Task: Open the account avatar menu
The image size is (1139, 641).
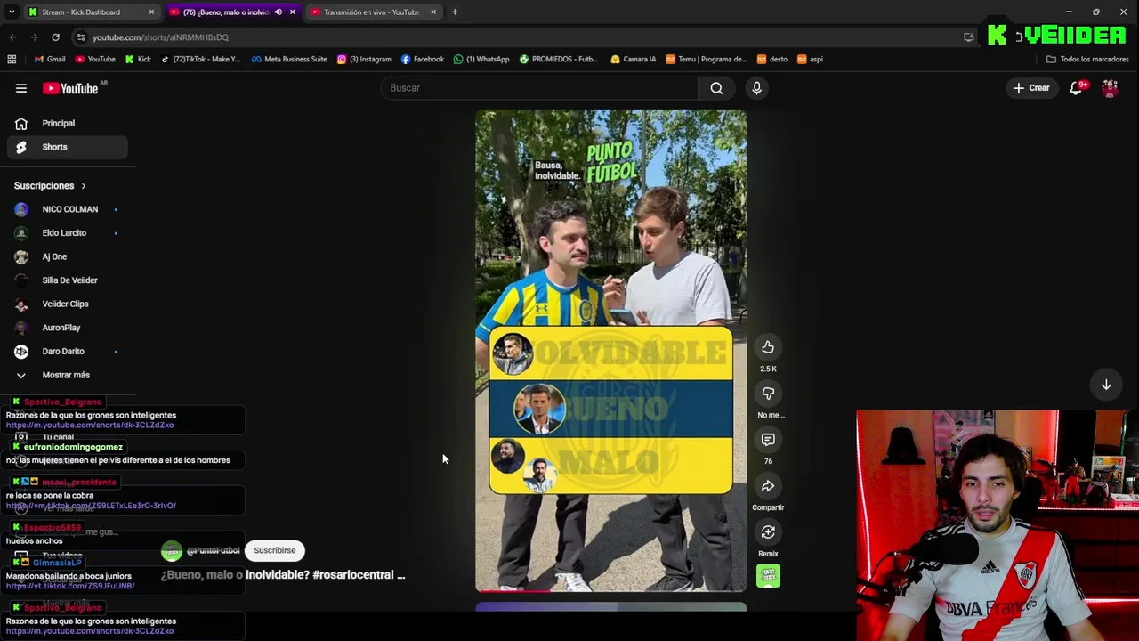Action: 1110,88
